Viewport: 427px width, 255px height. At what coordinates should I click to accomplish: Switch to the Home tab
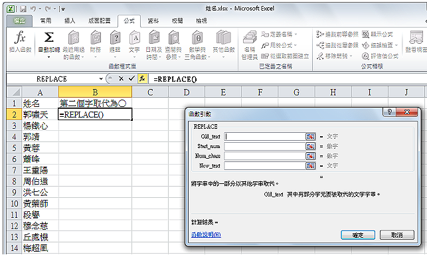tap(46, 21)
